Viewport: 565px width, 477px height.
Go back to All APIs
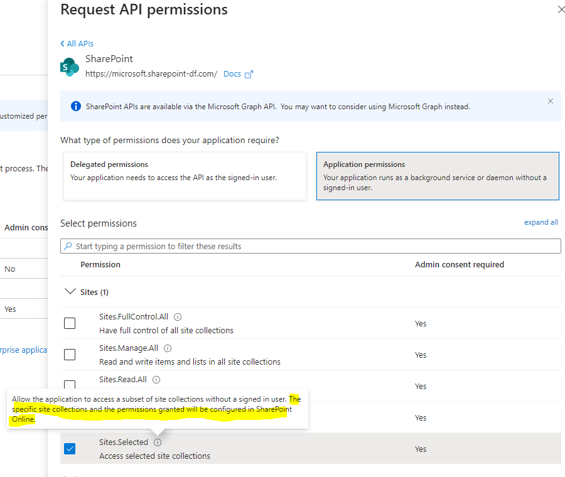tap(77, 44)
